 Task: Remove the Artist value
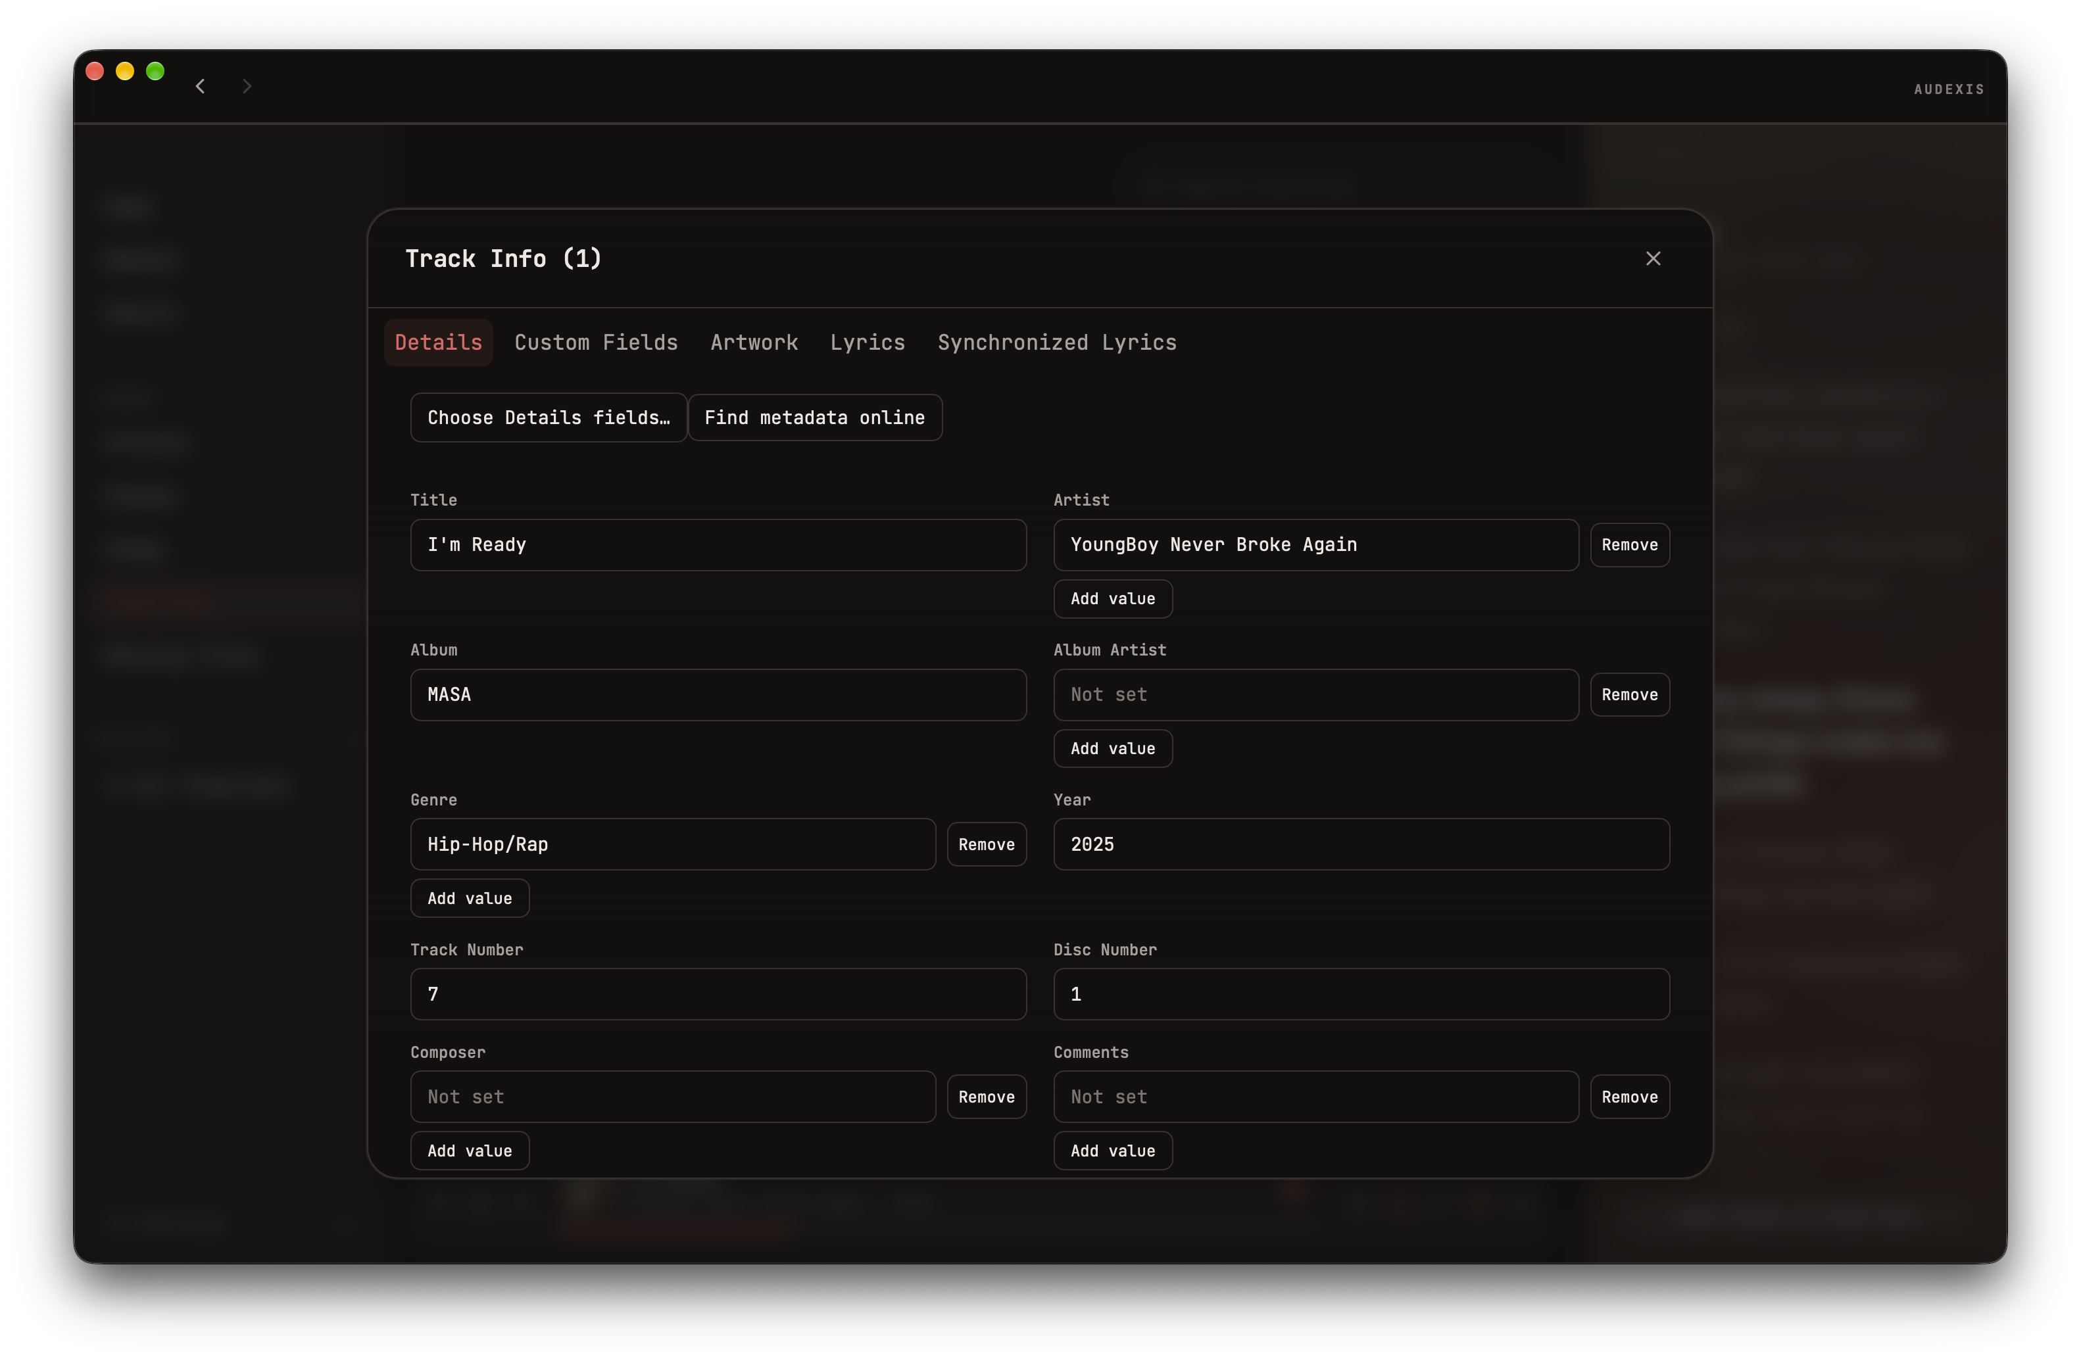pyautogui.click(x=1629, y=546)
